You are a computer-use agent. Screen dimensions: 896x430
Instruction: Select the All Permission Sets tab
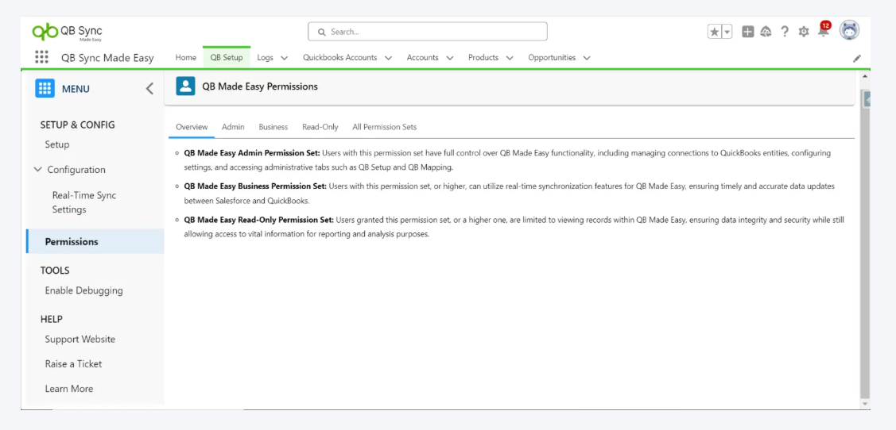384,127
